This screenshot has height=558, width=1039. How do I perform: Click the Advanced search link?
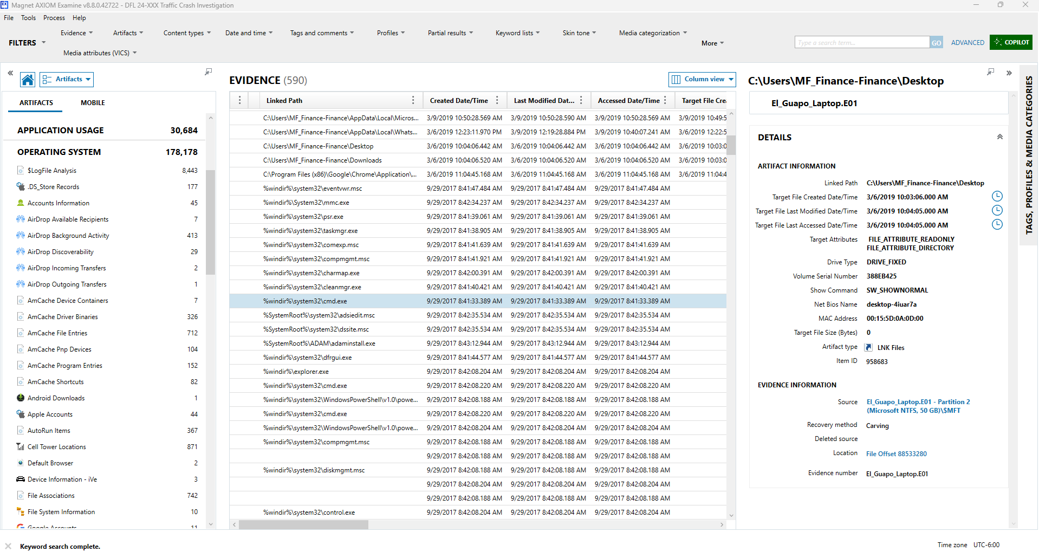967,43
